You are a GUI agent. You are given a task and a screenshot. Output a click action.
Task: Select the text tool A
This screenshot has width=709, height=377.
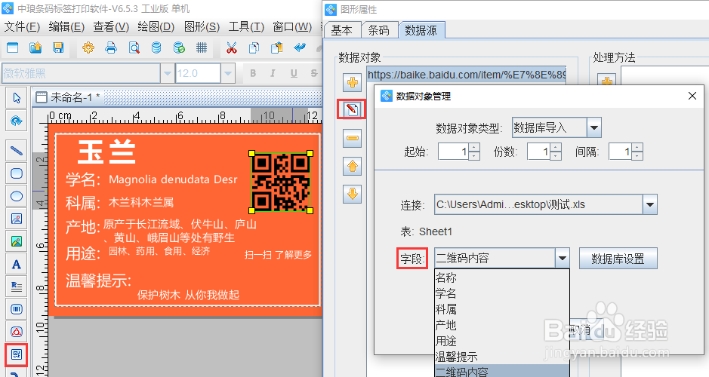click(x=17, y=264)
